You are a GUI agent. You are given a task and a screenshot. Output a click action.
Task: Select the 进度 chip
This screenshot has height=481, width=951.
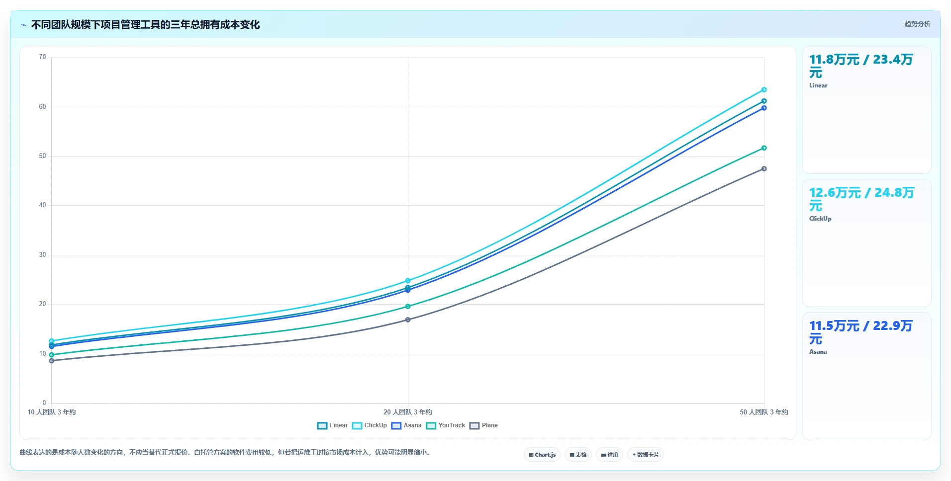coord(609,455)
